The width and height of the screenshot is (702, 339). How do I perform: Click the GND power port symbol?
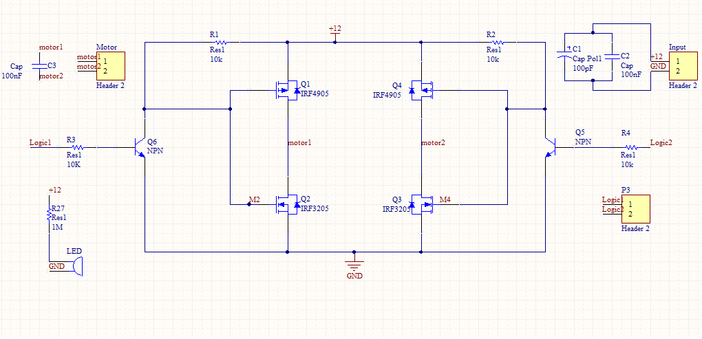coord(354,264)
